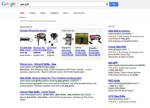Open Search tools

[79, 13]
